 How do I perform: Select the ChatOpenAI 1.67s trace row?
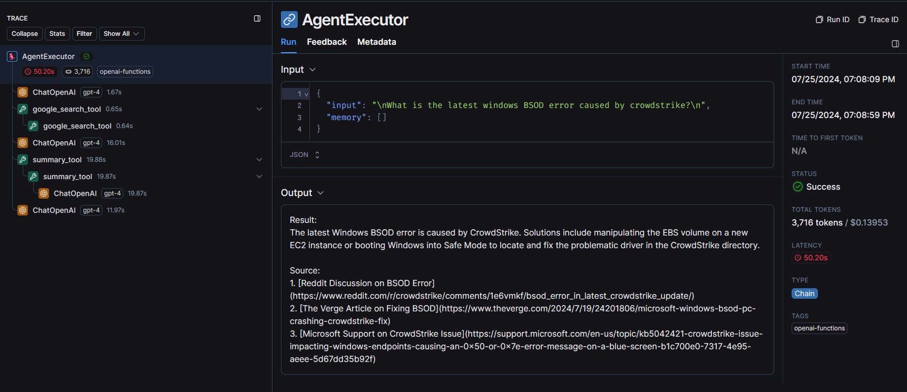click(x=136, y=92)
